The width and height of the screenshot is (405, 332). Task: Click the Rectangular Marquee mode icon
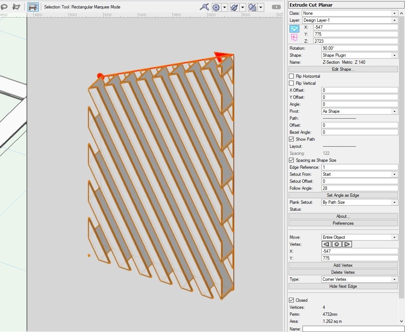[x=33, y=7]
